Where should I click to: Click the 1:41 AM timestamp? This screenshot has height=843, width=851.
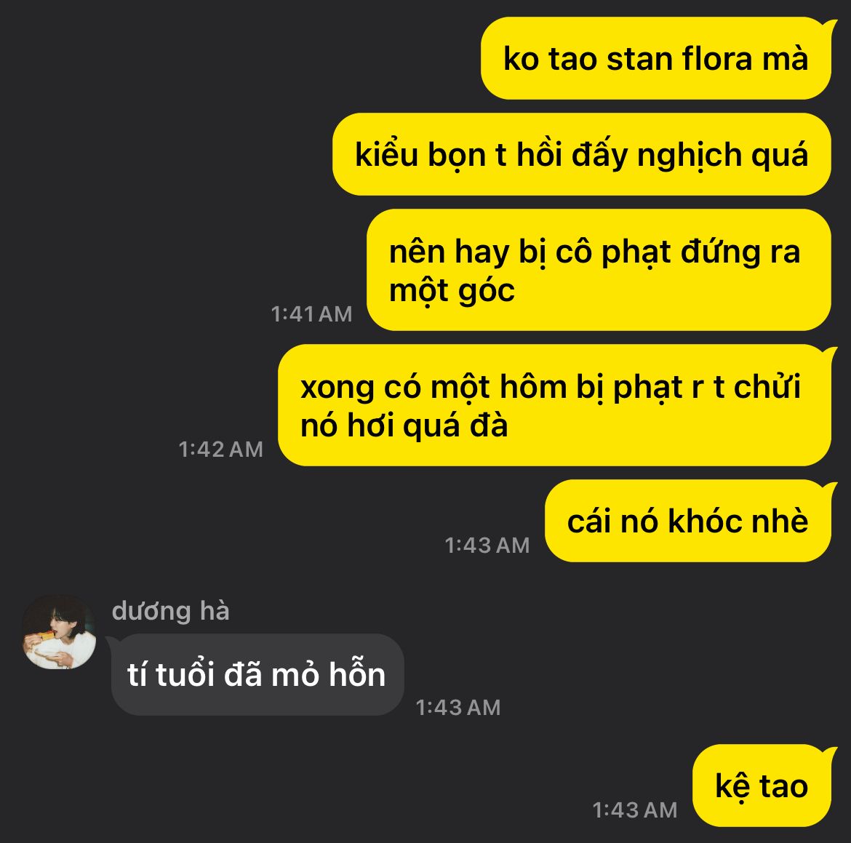311,313
